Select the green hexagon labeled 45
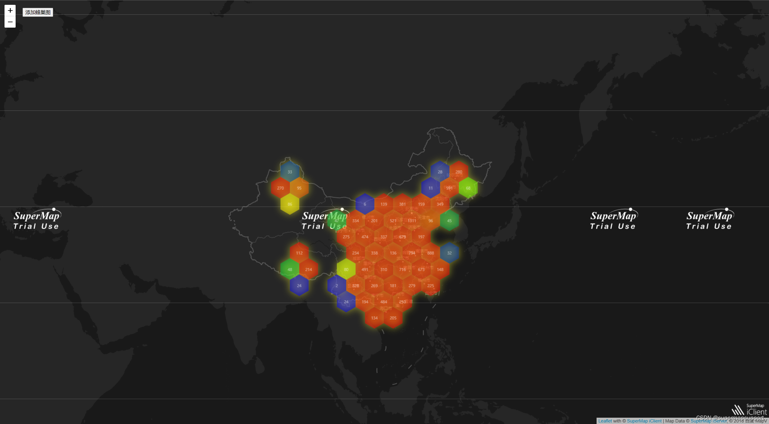 click(x=449, y=221)
